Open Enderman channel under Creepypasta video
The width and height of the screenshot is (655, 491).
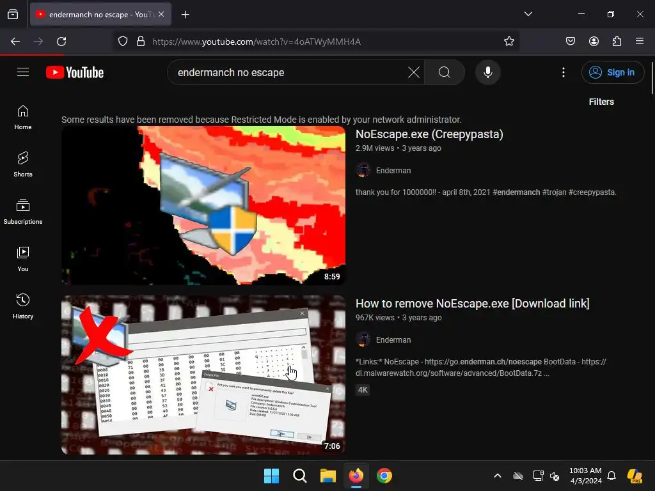tap(393, 170)
